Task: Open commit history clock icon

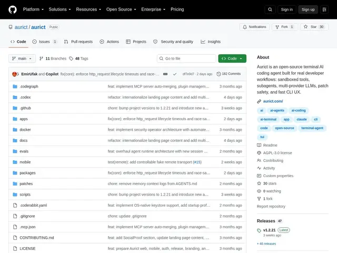Action: pos(219,74)
